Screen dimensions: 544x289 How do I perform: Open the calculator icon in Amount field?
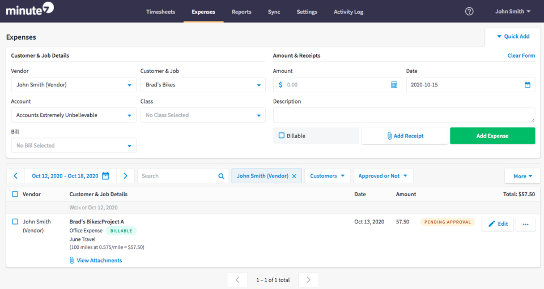point(394,85)
